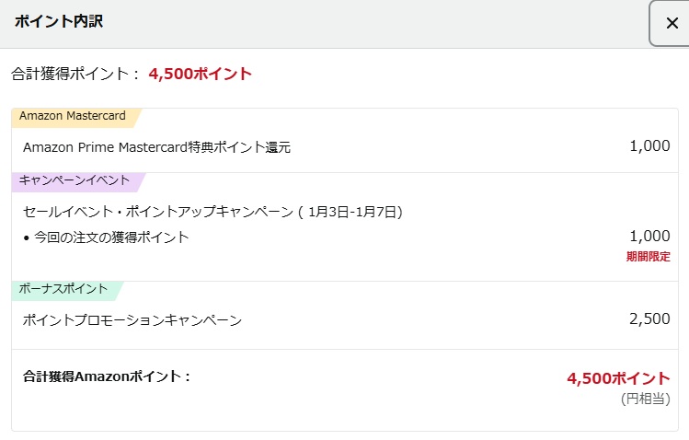689x440 pixels.
Task: Click the red 期間限定 label
Action: (x=648, y=256)
